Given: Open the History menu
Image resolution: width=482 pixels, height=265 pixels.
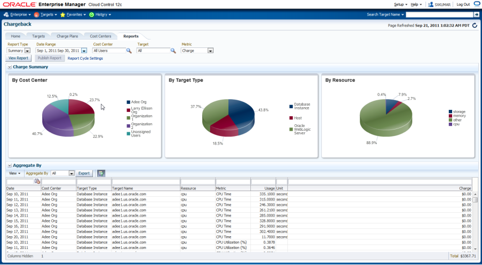Looking at the screenshot, I should [x=100, y=15].
